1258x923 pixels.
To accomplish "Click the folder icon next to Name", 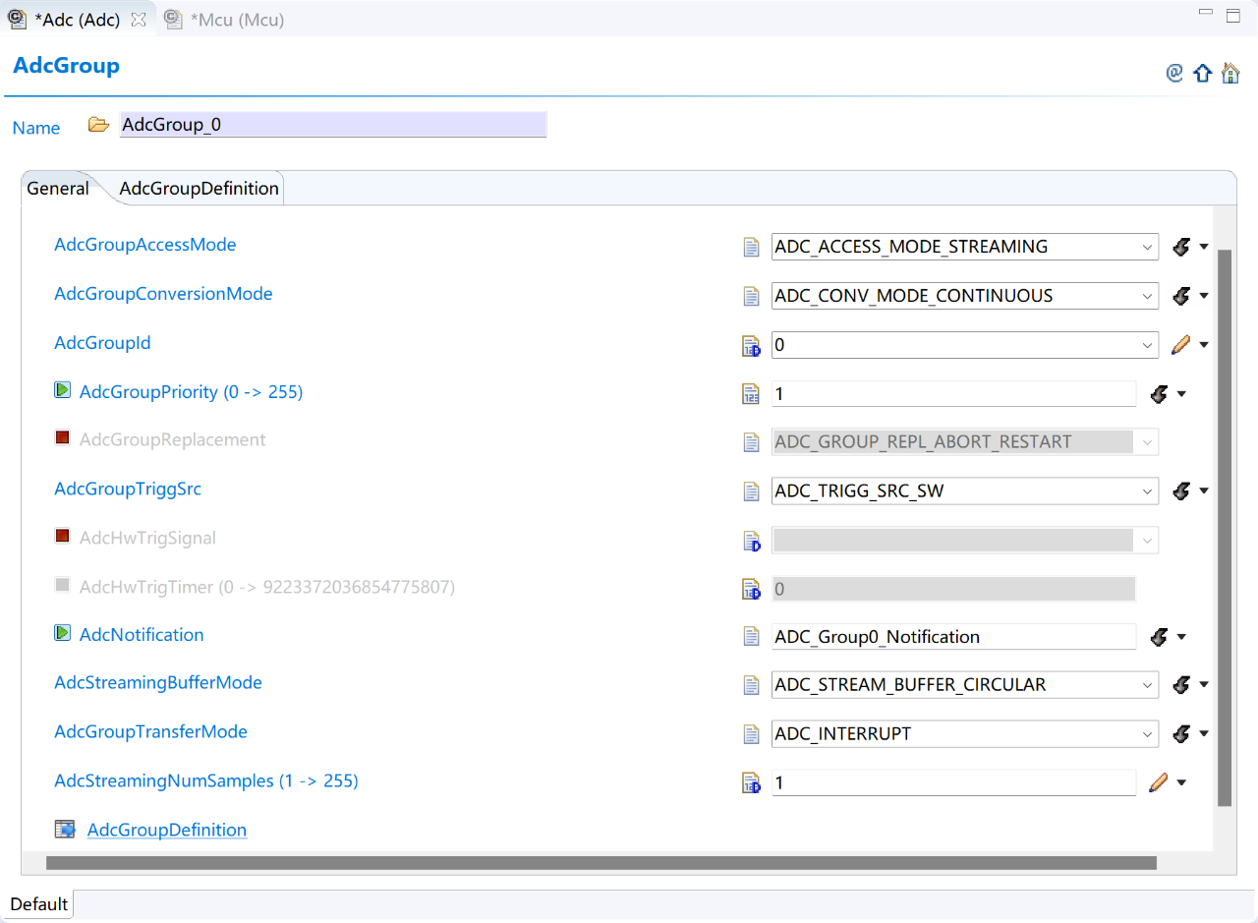I will tap(98, 125).
